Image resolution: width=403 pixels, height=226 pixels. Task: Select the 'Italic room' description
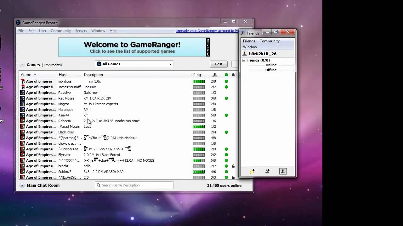[x=91, y=93]
